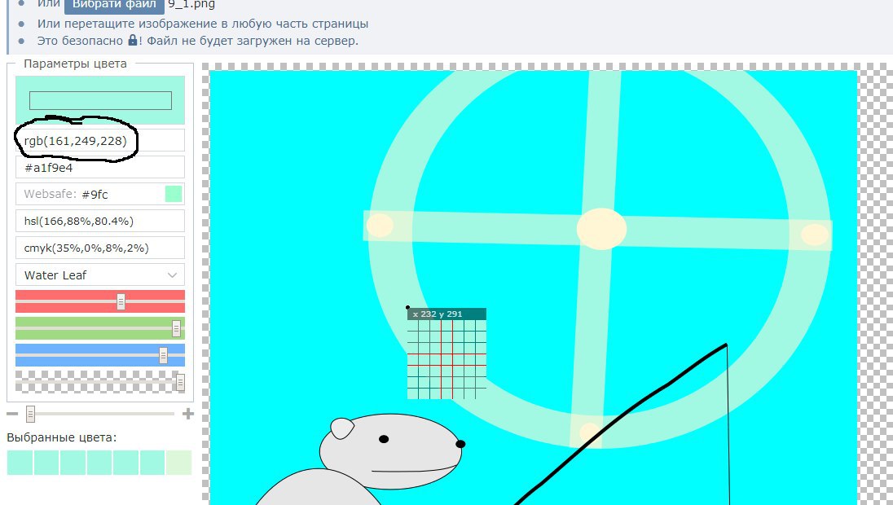
Task: Click the yellow oval at the wheel center
Action: tap(601, 229)
